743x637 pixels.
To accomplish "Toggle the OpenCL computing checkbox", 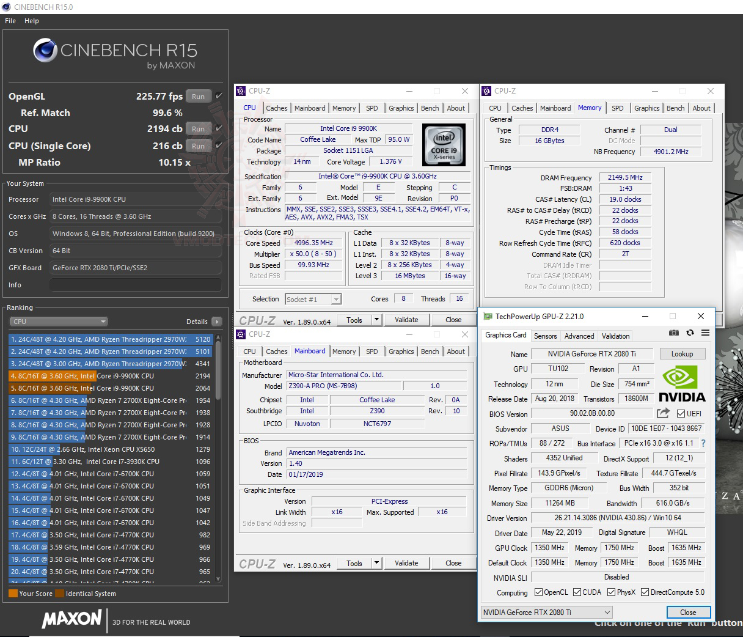I will (x=538, y=592).
